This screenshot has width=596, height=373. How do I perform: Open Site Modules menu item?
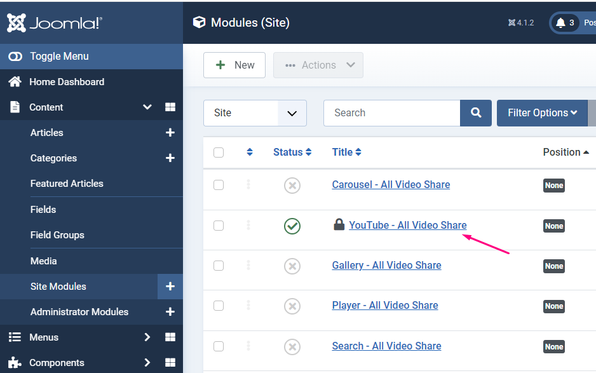click(x=58, y=287)
